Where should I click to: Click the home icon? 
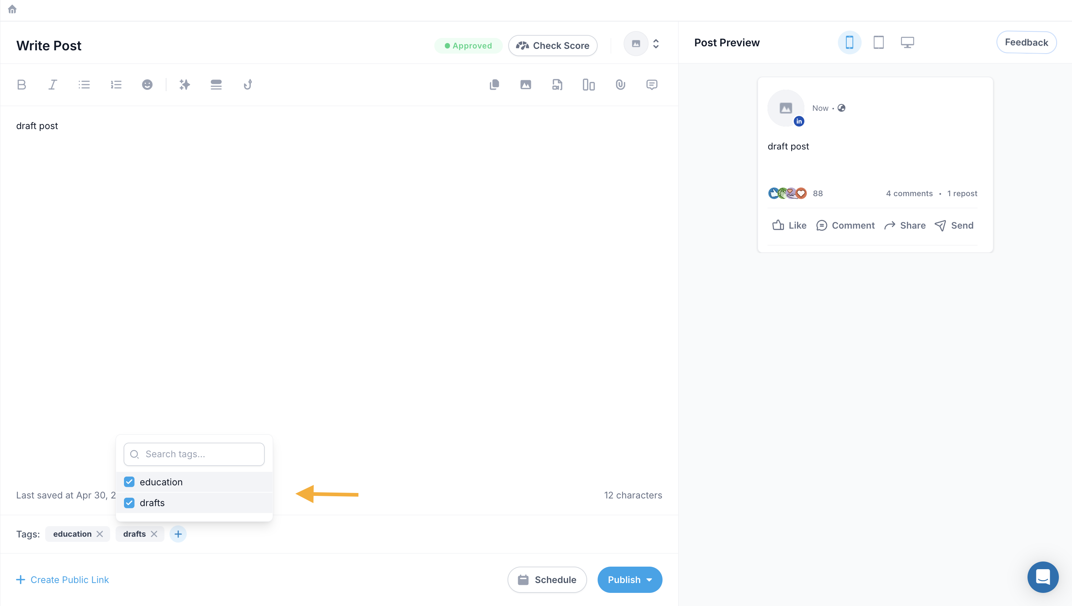12,9
